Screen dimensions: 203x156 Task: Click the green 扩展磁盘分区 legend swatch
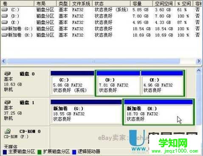[x=39, y=152]
